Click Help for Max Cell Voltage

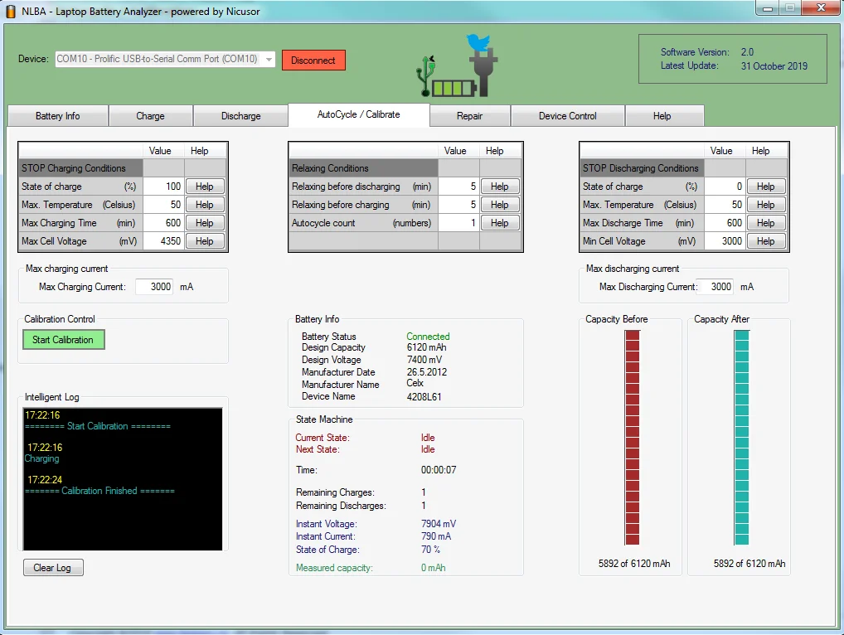pyautogui.click(x=205, y=241)
